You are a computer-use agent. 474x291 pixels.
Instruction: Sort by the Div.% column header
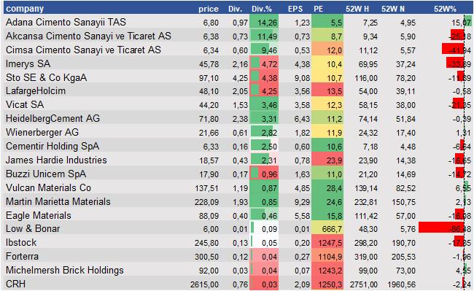[x=262, y=9]
